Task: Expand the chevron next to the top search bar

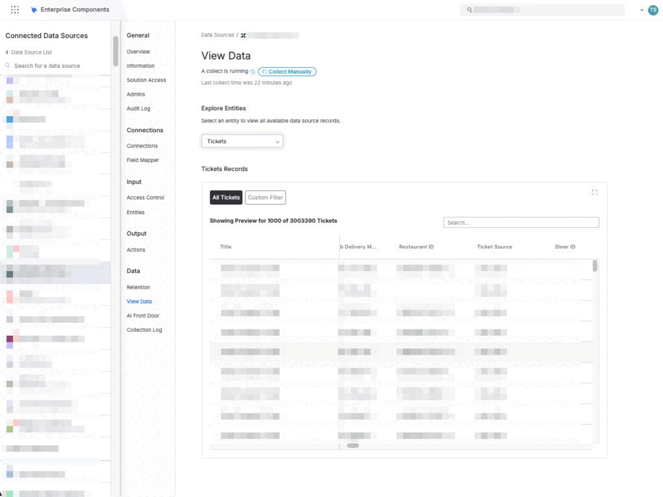Action: [x=643, y=9]
